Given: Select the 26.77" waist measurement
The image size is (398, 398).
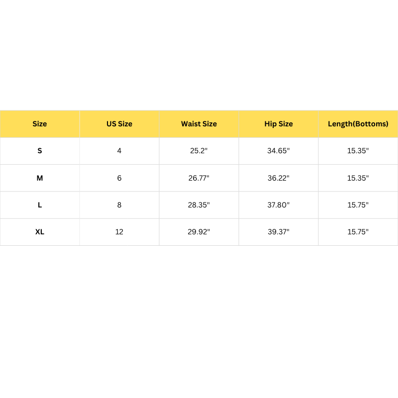Looking at the screenshot, I should tap(199, 178).
